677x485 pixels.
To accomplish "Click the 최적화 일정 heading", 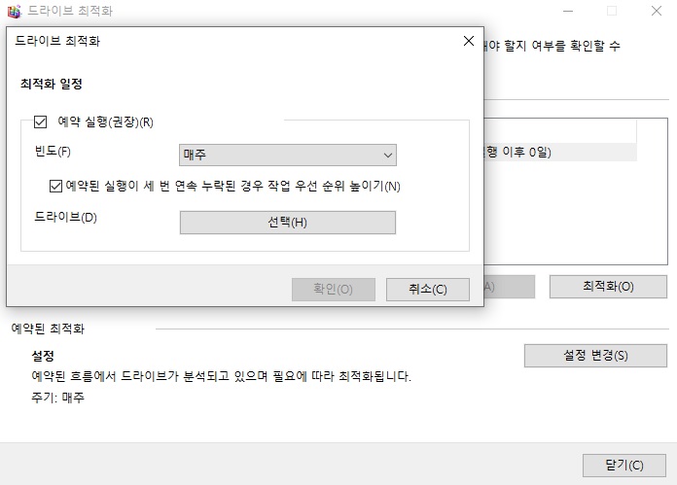I will [x=52, y=84].
